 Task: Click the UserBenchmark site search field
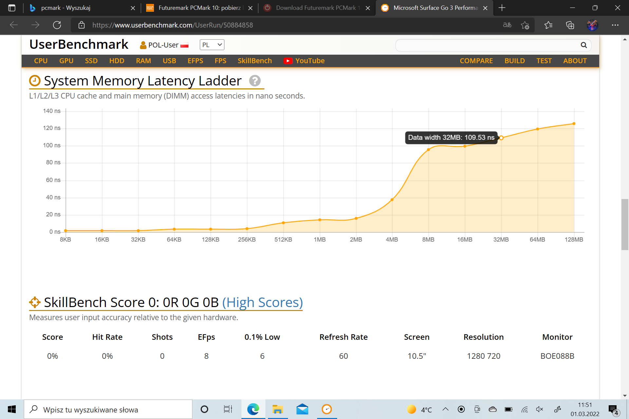pyautogui.click(x=488, y=45)
